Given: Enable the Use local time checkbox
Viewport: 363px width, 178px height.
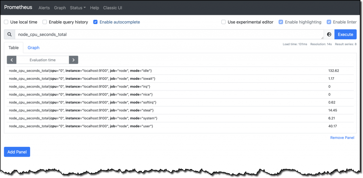Looking at the screenshot, I should [6, 22].
